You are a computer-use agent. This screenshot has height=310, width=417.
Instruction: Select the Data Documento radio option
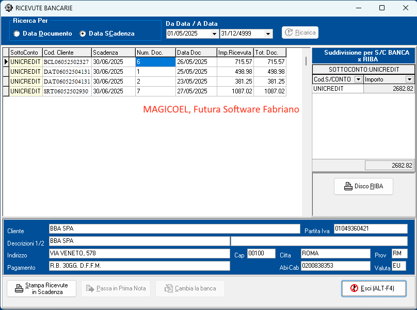(17, 34)
